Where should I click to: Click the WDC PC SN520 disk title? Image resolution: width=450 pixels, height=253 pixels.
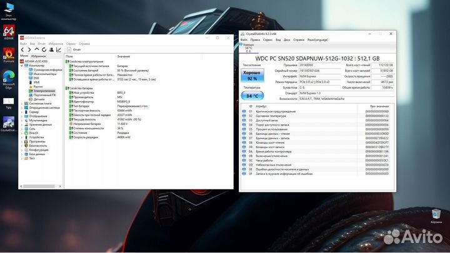pos(317,59)
